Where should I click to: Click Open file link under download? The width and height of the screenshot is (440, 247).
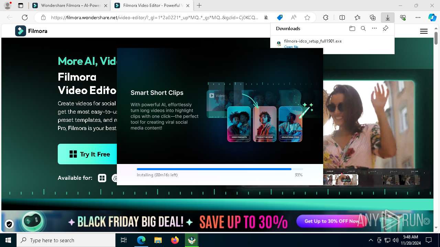pos(291,47)
